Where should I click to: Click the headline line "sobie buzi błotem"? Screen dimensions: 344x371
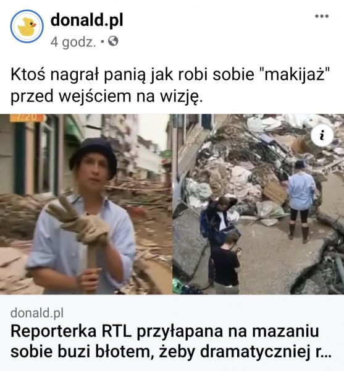[171, 352]
